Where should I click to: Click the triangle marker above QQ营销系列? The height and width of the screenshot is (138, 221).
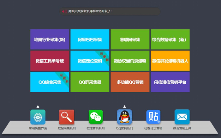click(x=124, y=106)
